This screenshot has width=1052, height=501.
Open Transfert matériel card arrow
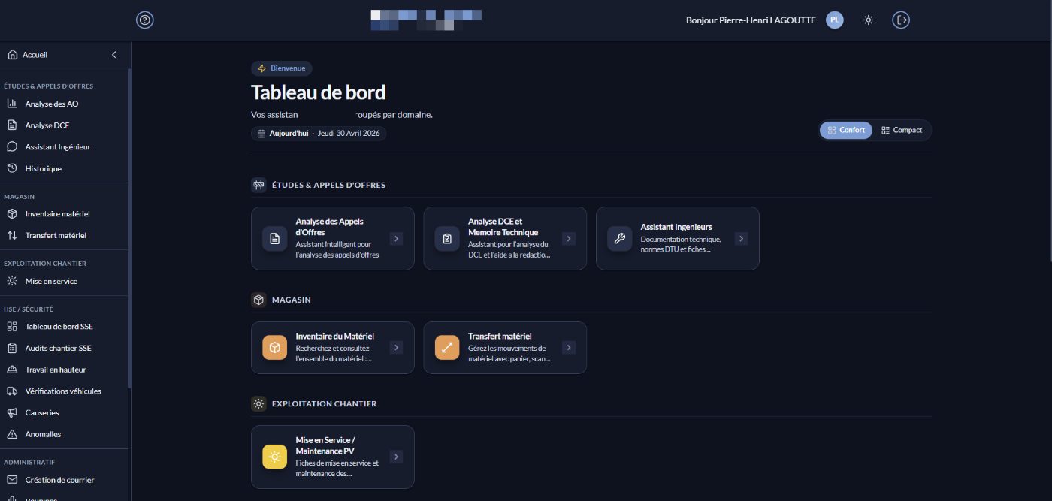[569, 348]
